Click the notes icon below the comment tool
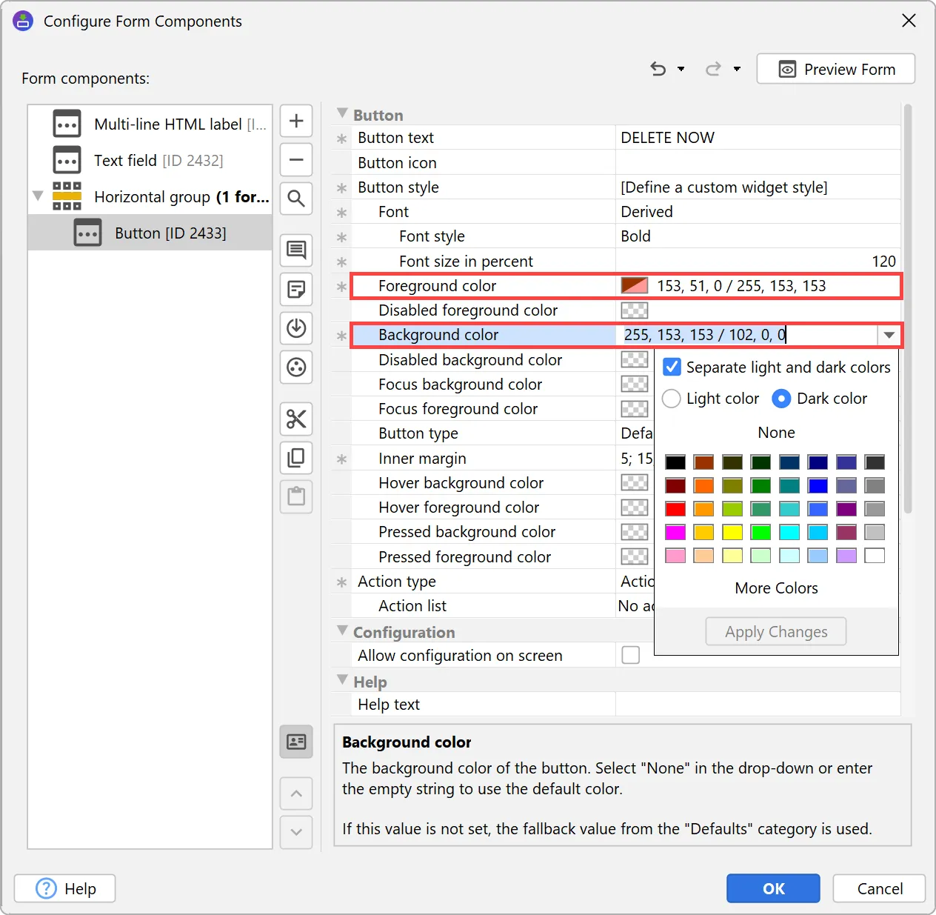Viewport: 936px width, 915px height. click(296, 290)
